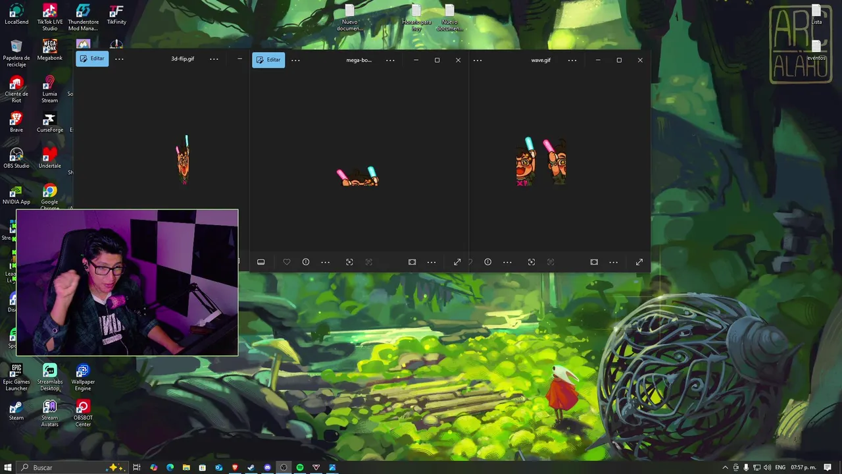Select the OBS Studio desktop icon

click(x=16, y=159)
